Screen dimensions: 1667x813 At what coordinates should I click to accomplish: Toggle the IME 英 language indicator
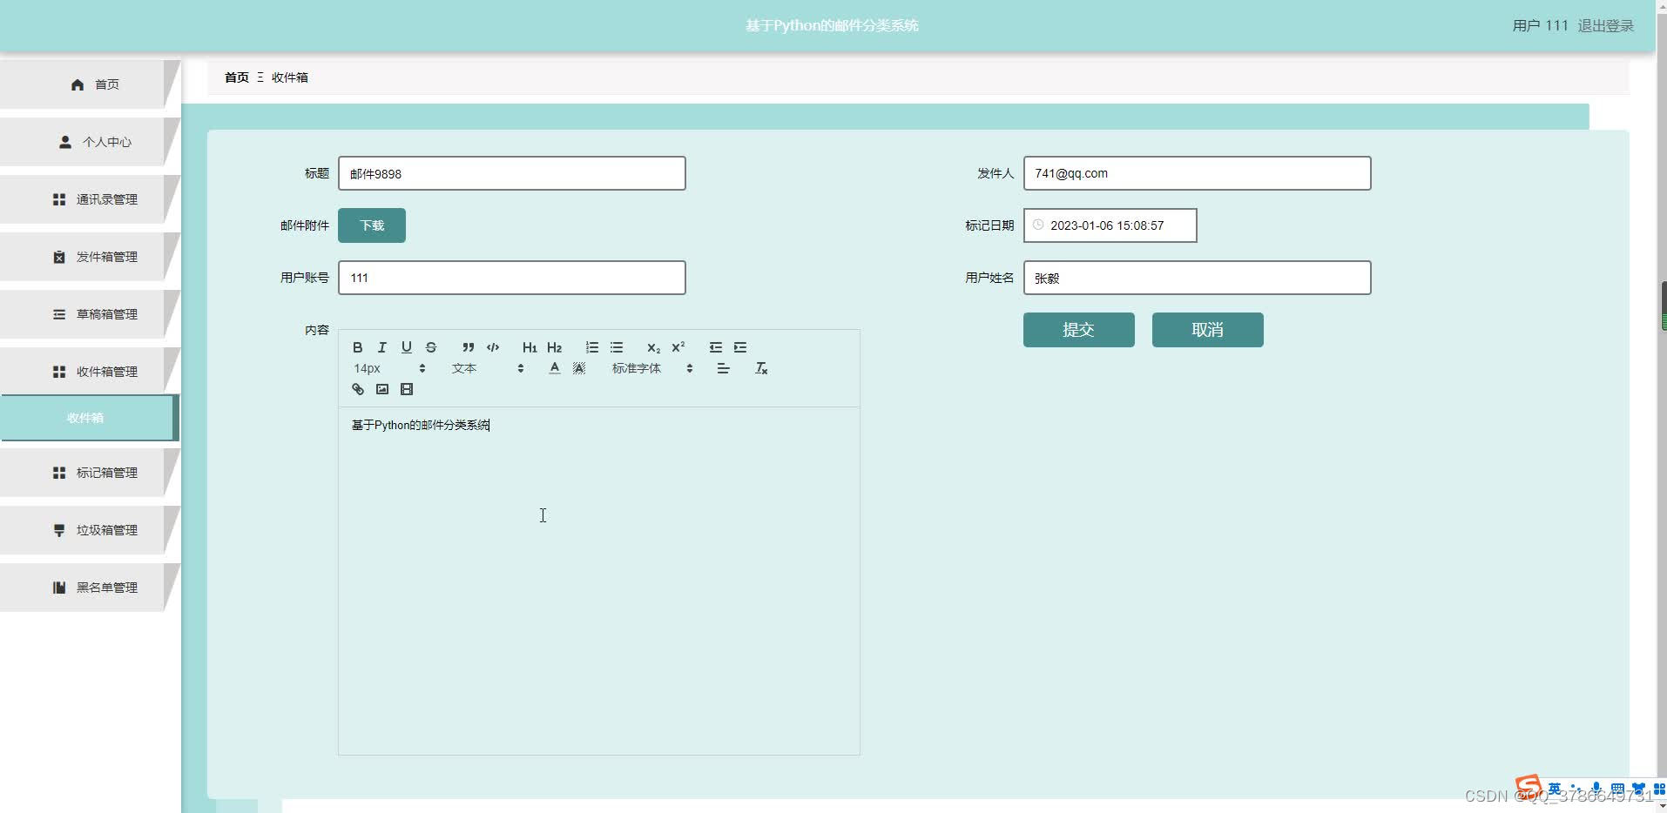pyautogui.click(x=1555, y=789)
